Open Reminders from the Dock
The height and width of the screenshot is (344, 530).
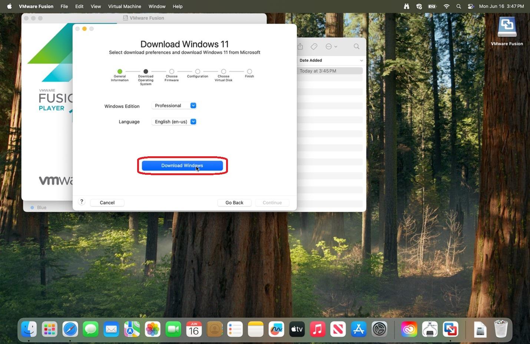tap(235, 329)
